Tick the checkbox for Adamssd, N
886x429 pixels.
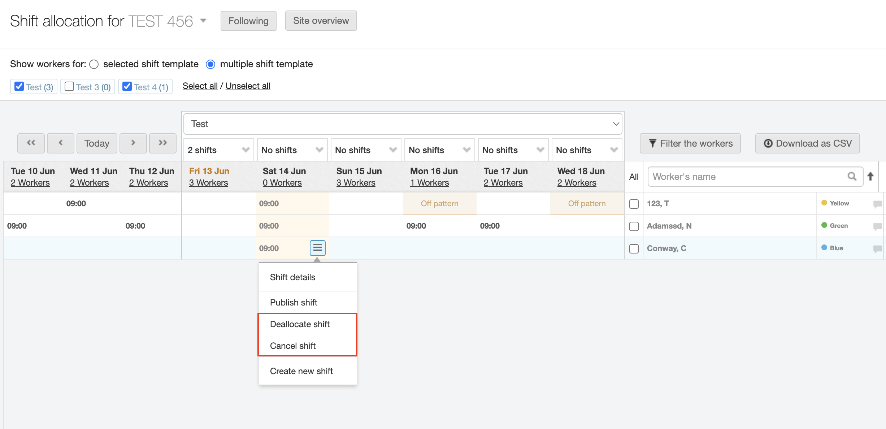[x=634, y=226]
